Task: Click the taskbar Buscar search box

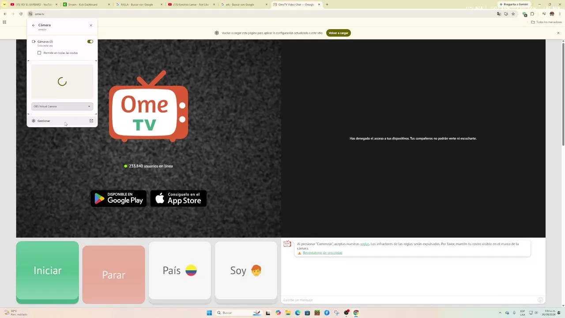Action: (x=238, y=313)
